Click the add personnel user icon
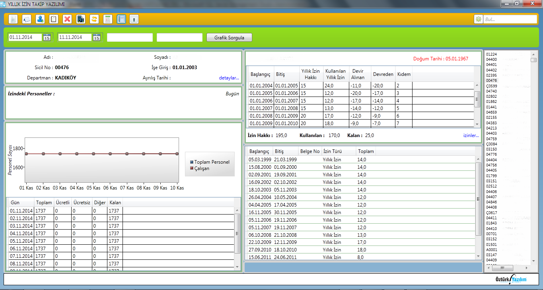543x290 pixels. click(40, 19)
